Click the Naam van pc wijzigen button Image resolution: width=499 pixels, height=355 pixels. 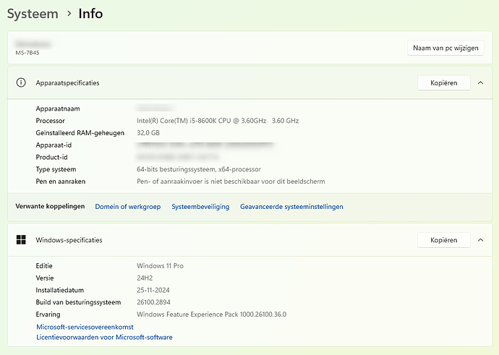445,48
